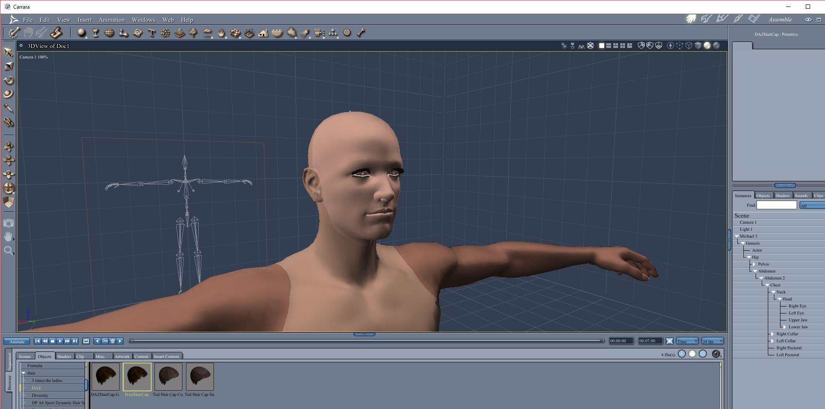Select the first round thumbnail size button
Screen dimensions: 825x409
(x=682, y=354)
